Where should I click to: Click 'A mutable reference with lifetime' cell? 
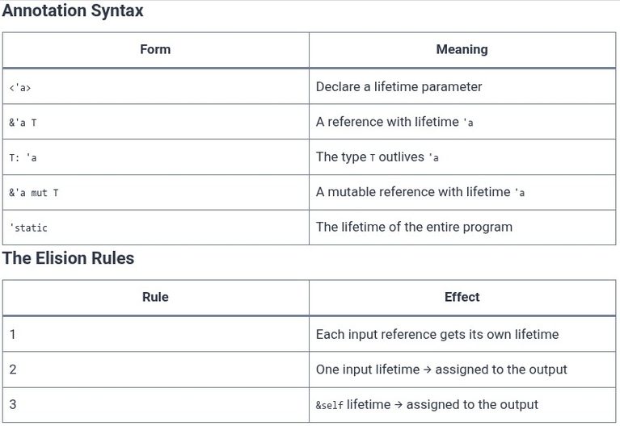coord(462,192)
